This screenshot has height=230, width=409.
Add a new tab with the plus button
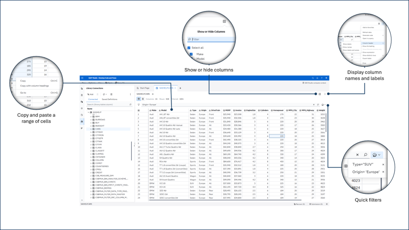[180, 88]
